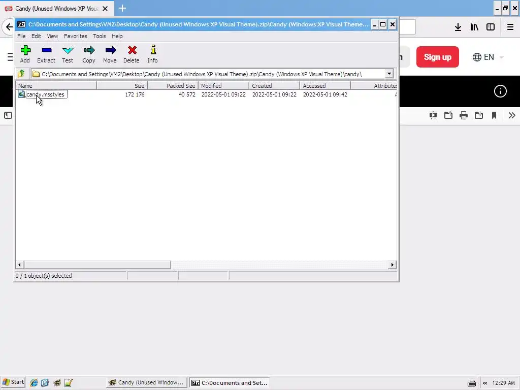Open the Edit menu
Image resolution: width=520 pixels, height=390 pixels.
tap(36, 36)
